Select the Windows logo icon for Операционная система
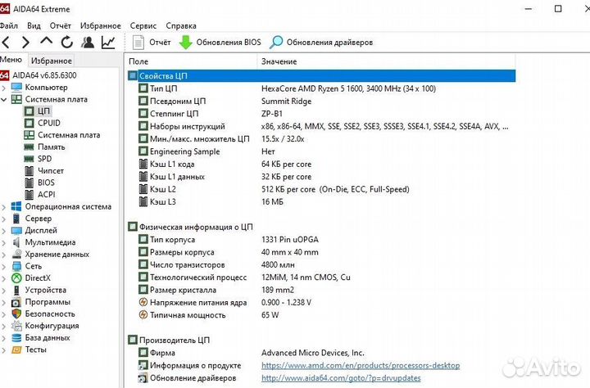 coord(16,206)
